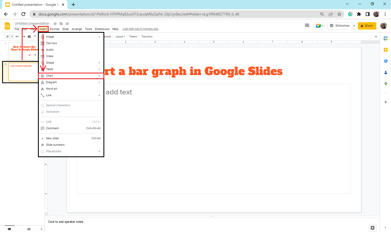Open the Extensions menu
The image size is (391, 232).
(102, 29)
